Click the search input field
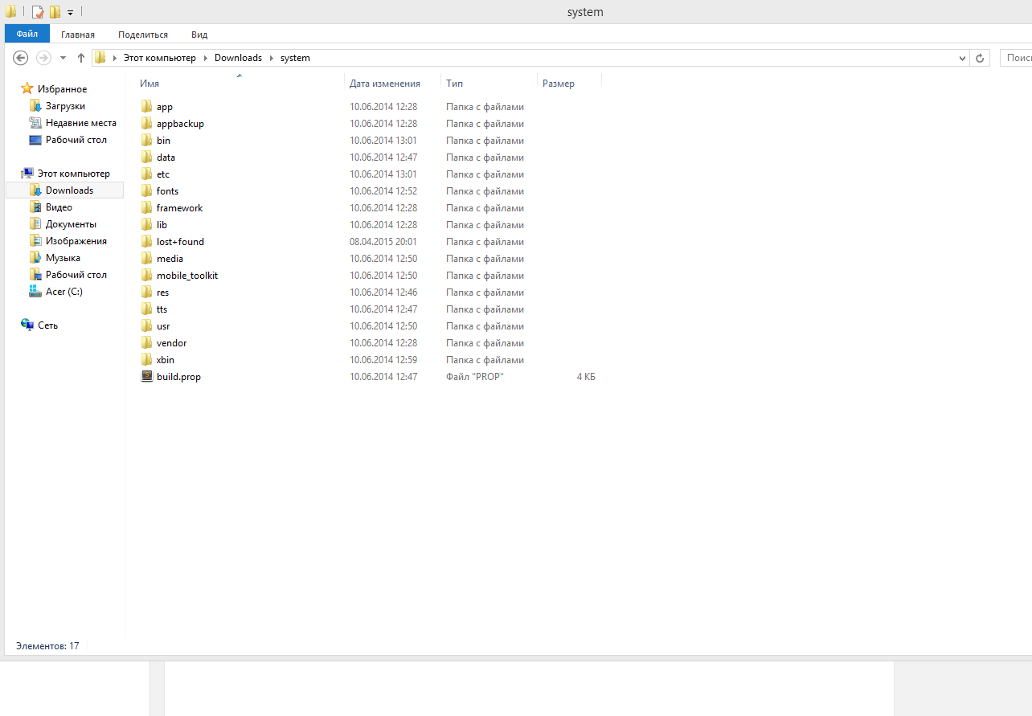 (x=1016, y=58)
